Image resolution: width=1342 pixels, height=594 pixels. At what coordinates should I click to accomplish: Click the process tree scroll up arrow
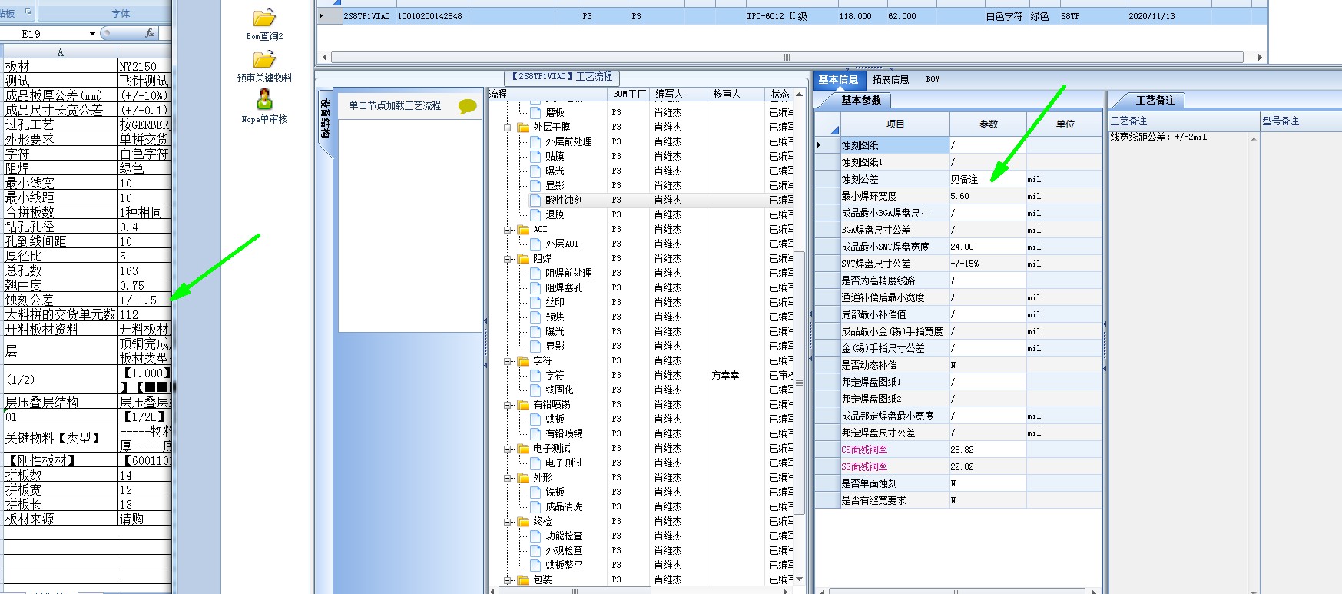pos(799,94)
